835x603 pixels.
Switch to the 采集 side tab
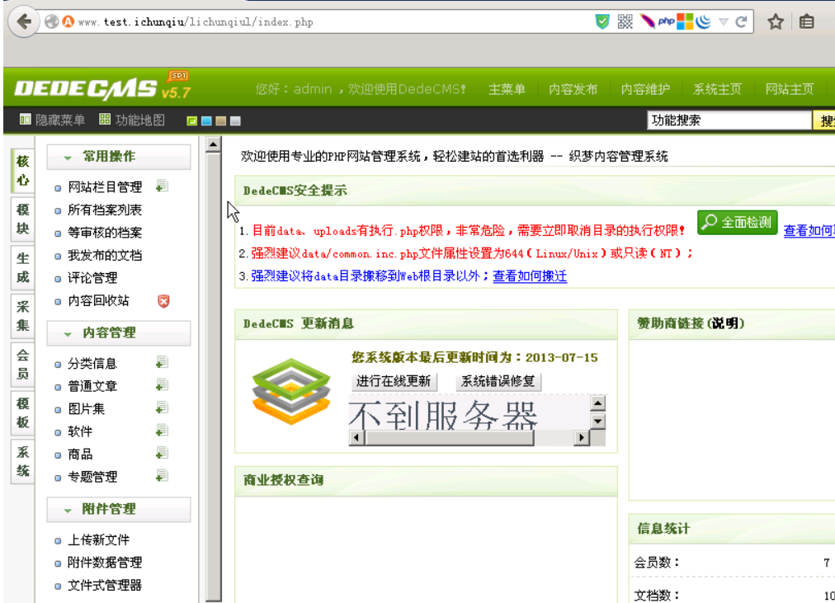(x=22, y=316)
